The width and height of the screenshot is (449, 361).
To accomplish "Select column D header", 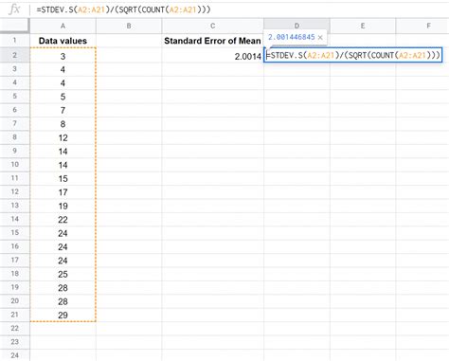I will [296, 26].
